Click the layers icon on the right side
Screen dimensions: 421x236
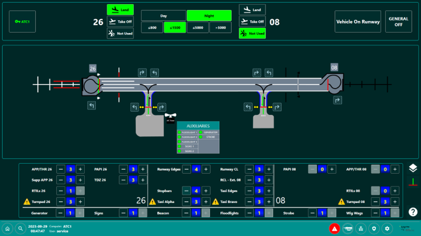[x=413, y=168]
